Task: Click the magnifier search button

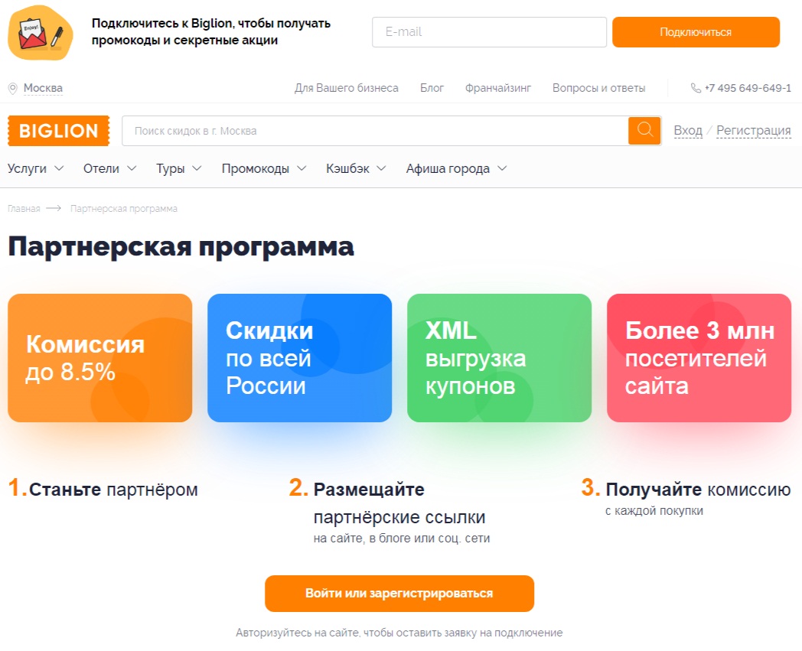Action: (644, 131)
